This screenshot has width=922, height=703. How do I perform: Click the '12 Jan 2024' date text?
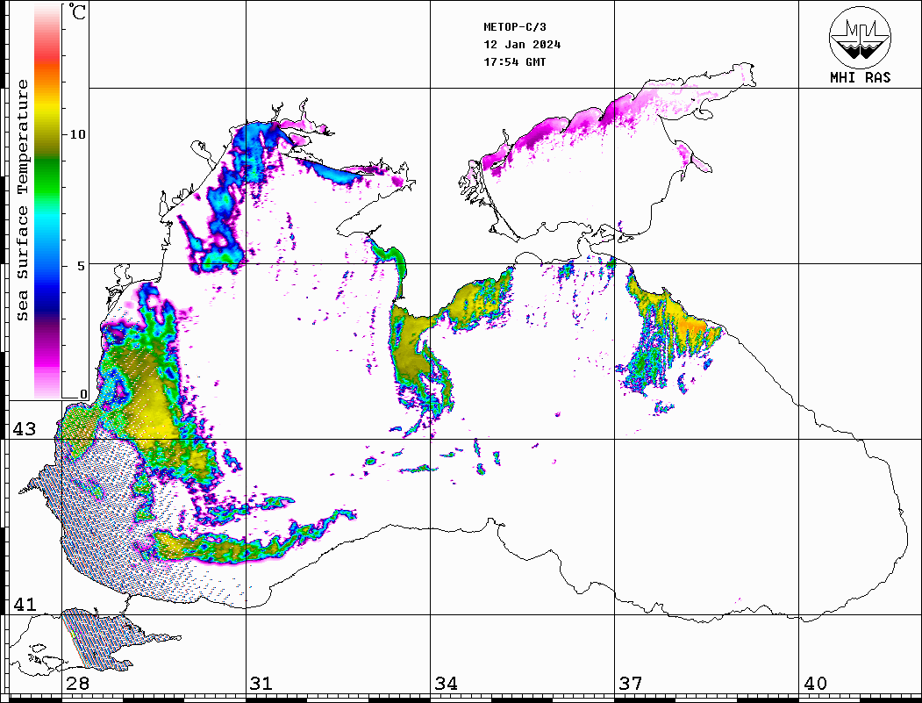[522, 45]
